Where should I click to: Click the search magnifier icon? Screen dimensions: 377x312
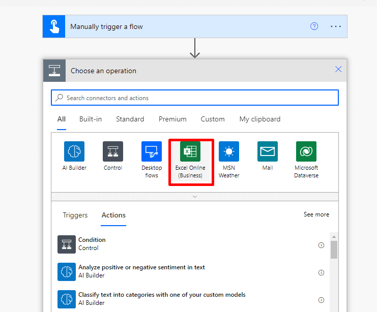(59, 98)
